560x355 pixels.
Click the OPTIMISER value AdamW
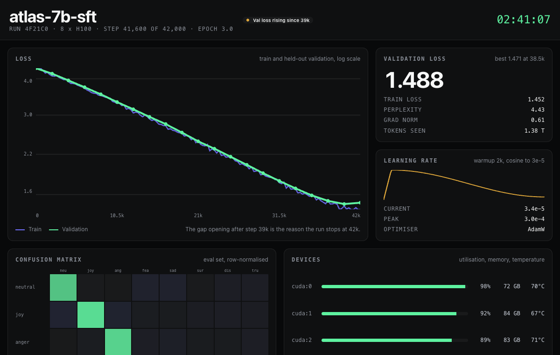coord(536,229)
